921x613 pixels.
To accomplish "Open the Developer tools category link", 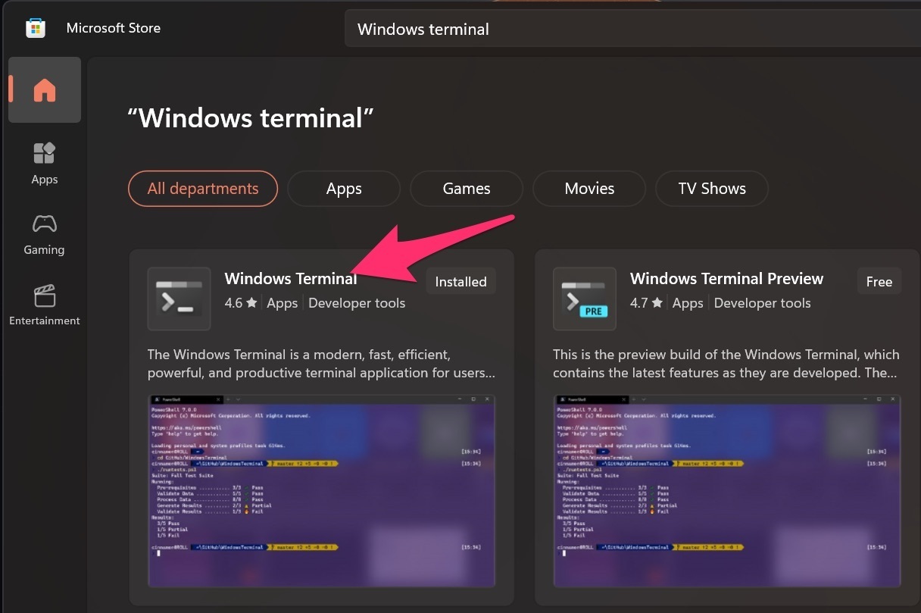I will [357, 302].
